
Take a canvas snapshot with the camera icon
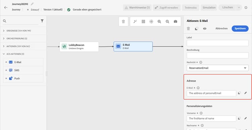175,22
